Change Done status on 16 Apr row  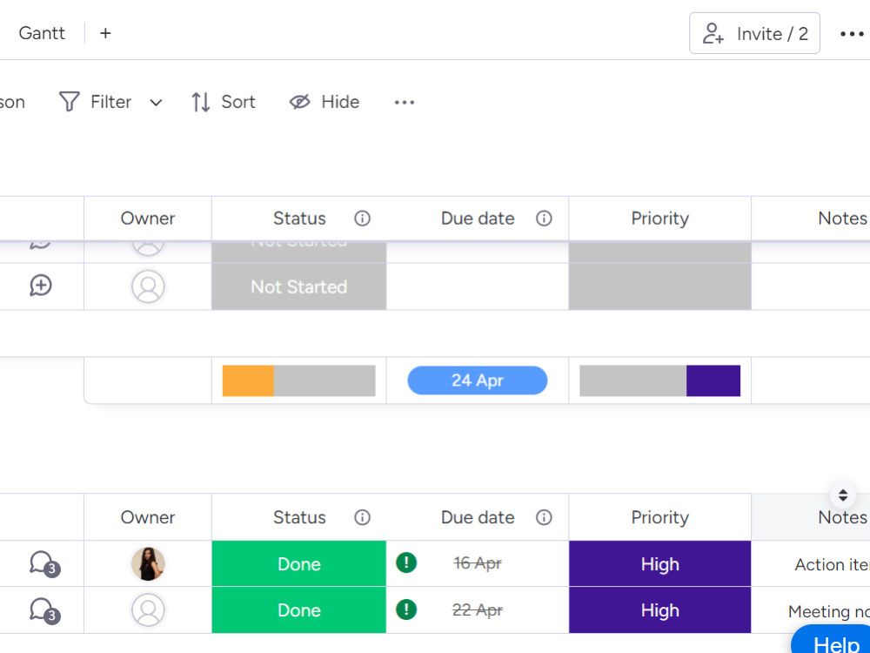tap(299, 563)
